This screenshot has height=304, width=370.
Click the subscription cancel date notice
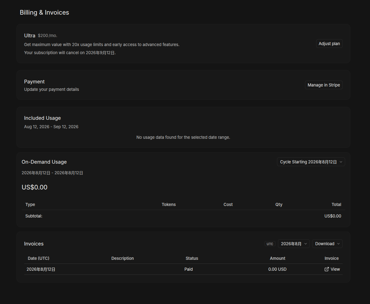pos(70,53)
